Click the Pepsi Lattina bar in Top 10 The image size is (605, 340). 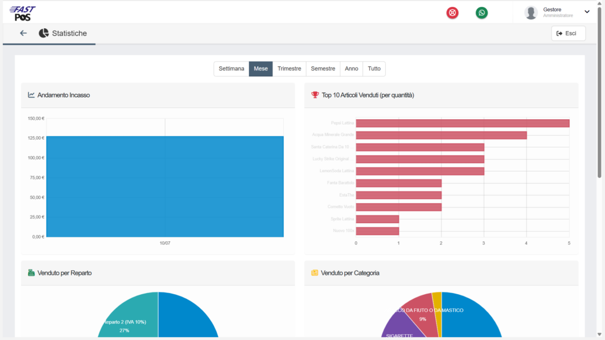point(463,123)
